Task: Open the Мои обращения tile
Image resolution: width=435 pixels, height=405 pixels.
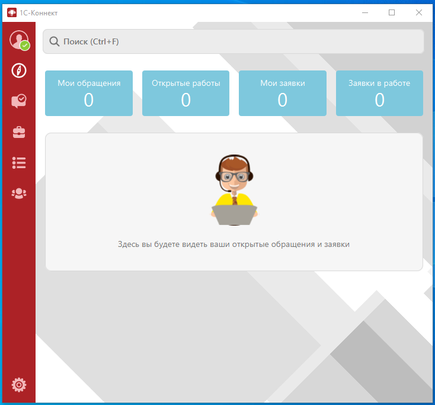Action: point(89,93)
